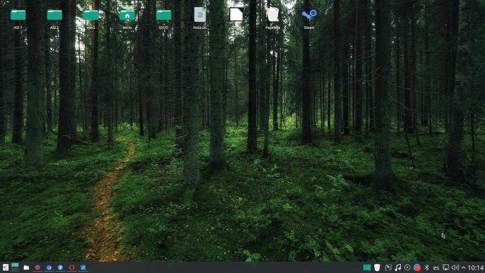Open the Papelera trash icon on desktop
485x273 pixels.
tap(272, 15)
